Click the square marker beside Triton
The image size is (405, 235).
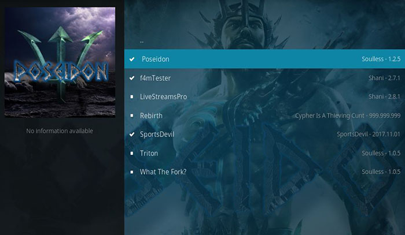[x=132, y=153]
